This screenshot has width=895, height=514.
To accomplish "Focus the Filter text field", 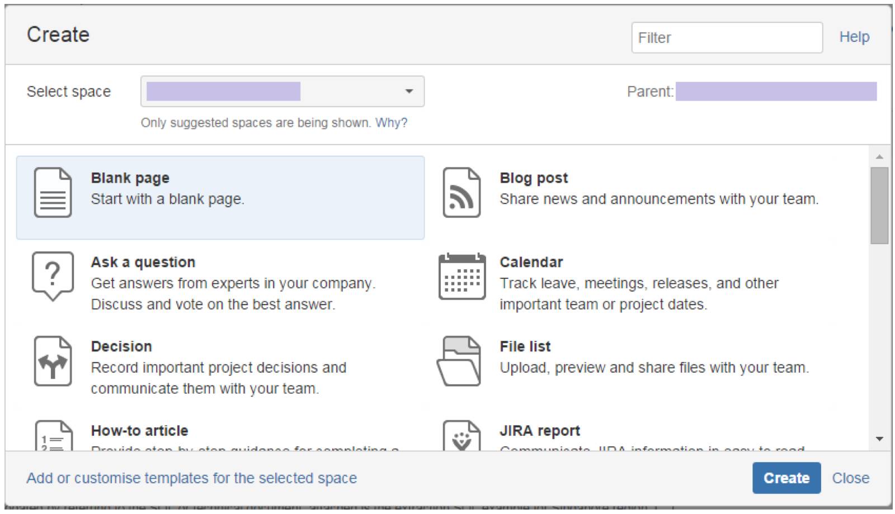I will (726, 38).
